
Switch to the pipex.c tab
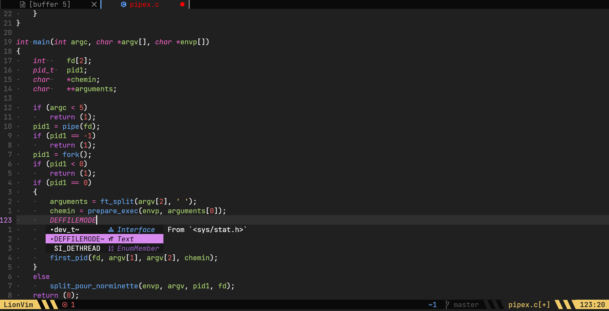pos(144,5)
